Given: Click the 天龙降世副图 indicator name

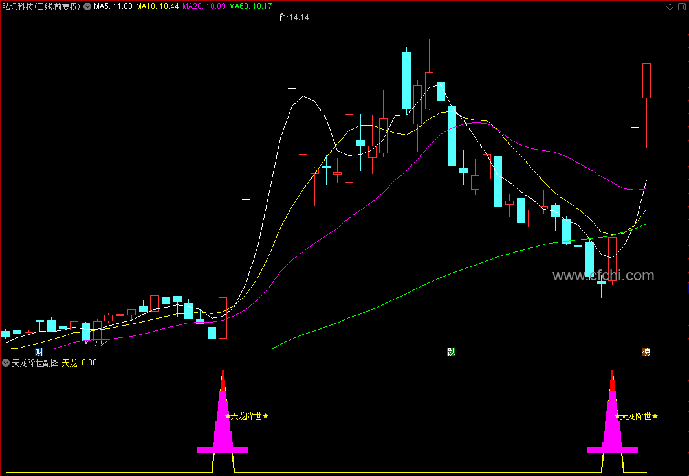Looking at the screenshot, I should (35, 363).
